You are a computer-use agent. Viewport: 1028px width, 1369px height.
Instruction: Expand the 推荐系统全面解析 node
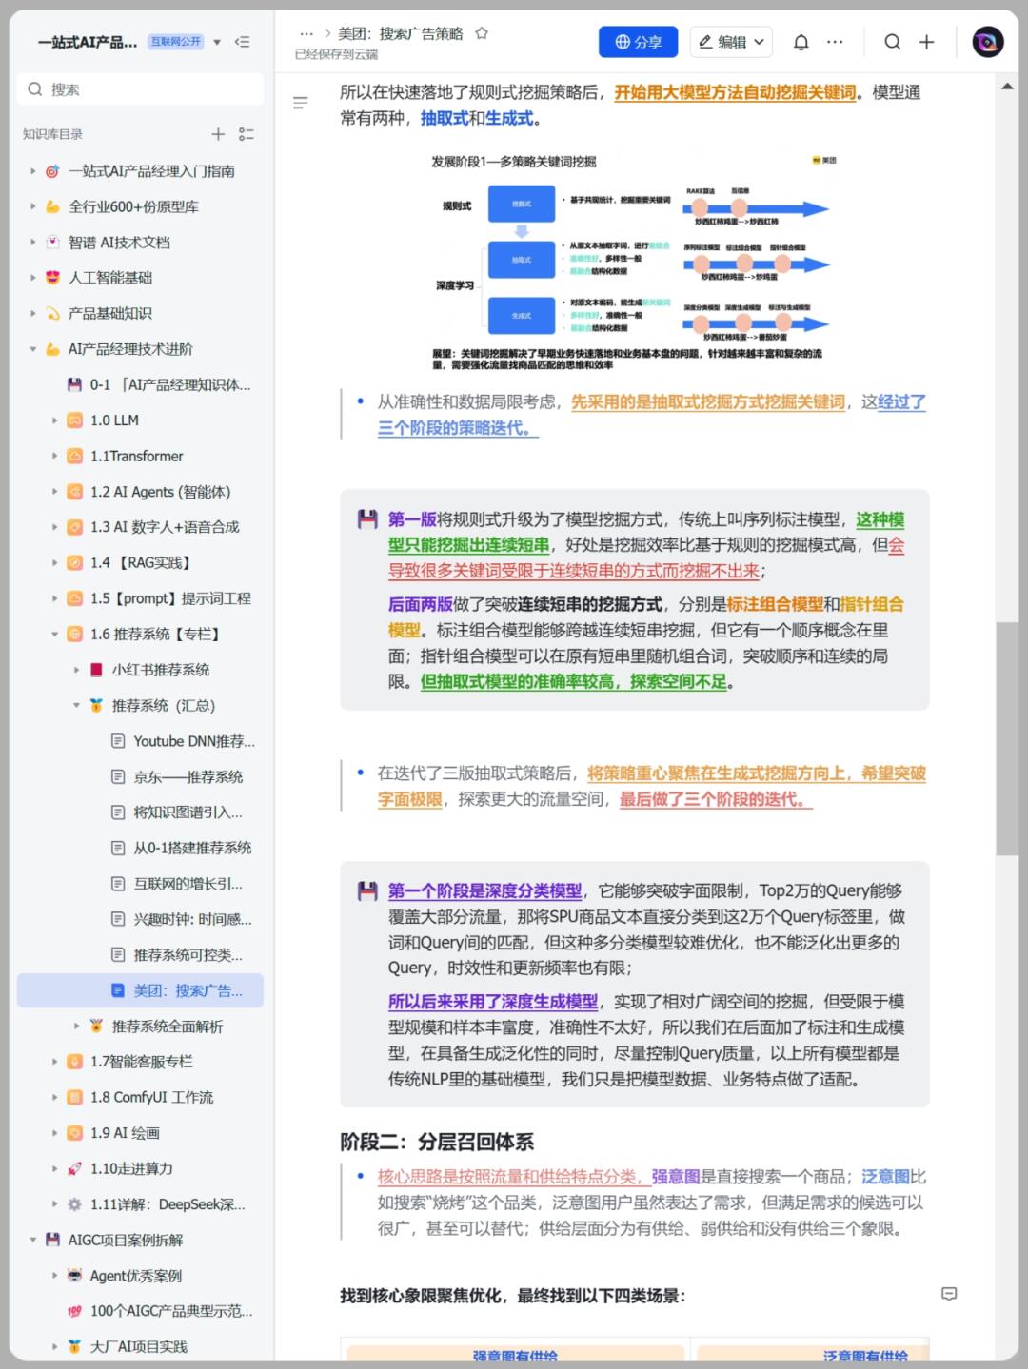pos(76,1026)
